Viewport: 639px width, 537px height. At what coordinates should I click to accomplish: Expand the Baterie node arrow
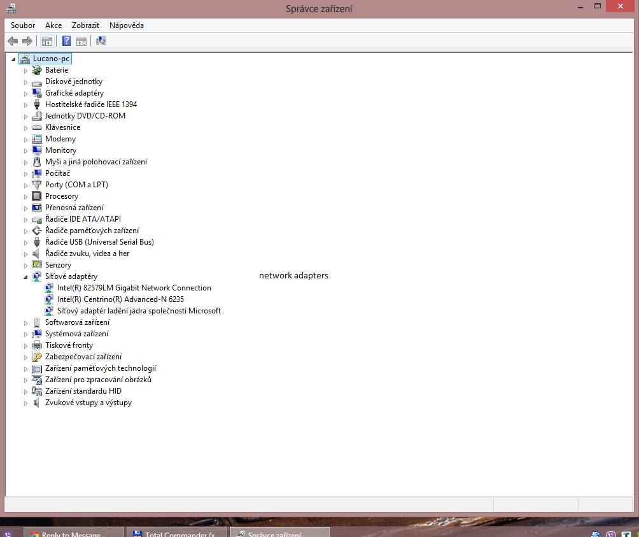tap(25, 71)
